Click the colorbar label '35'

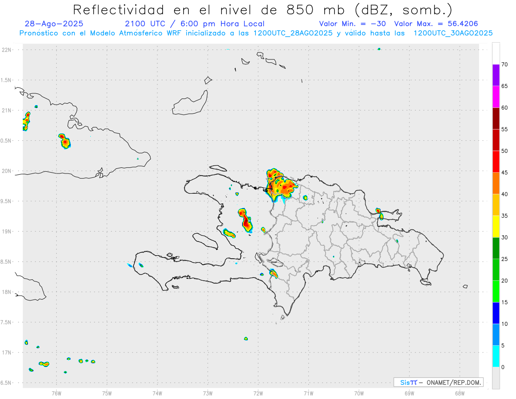click(504, 216)
